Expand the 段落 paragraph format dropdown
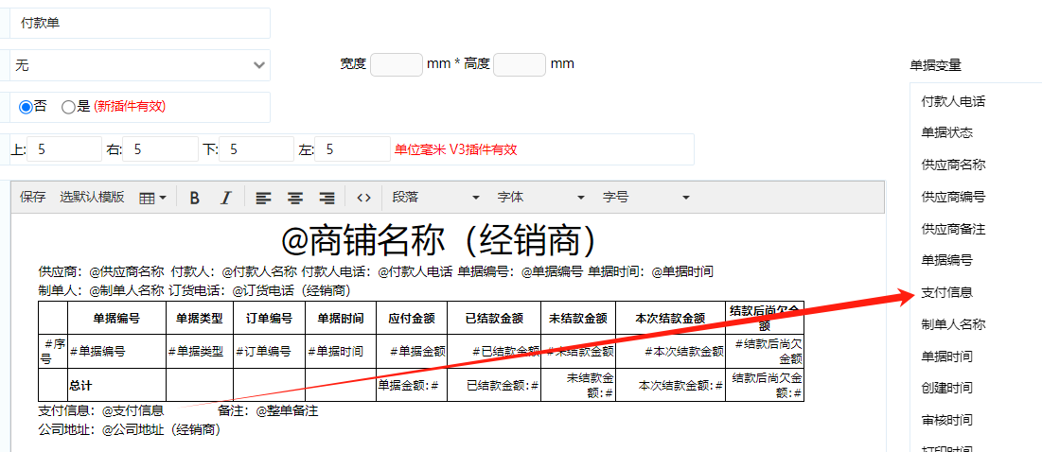 (435, 198)
